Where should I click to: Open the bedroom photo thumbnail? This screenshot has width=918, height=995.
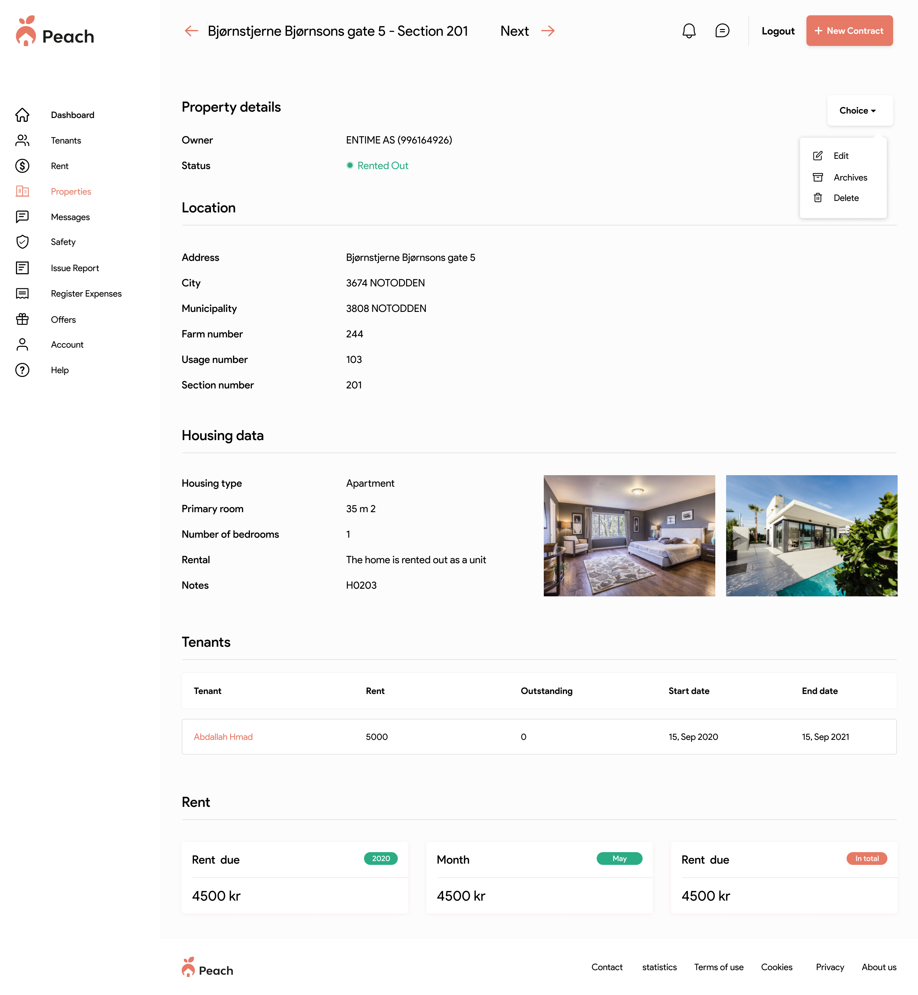(x=629, y=535)
